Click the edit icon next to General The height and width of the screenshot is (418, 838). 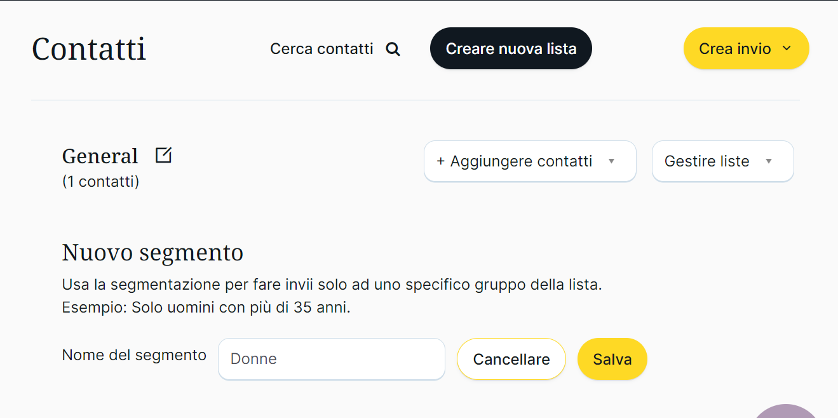(x=163, y=155)
